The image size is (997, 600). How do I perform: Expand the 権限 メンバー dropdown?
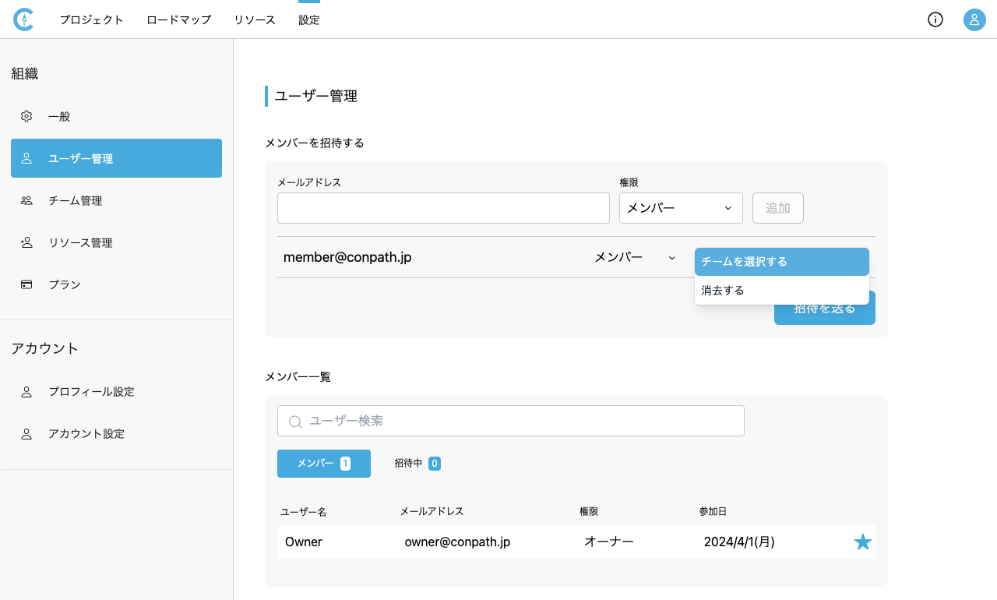680,208
